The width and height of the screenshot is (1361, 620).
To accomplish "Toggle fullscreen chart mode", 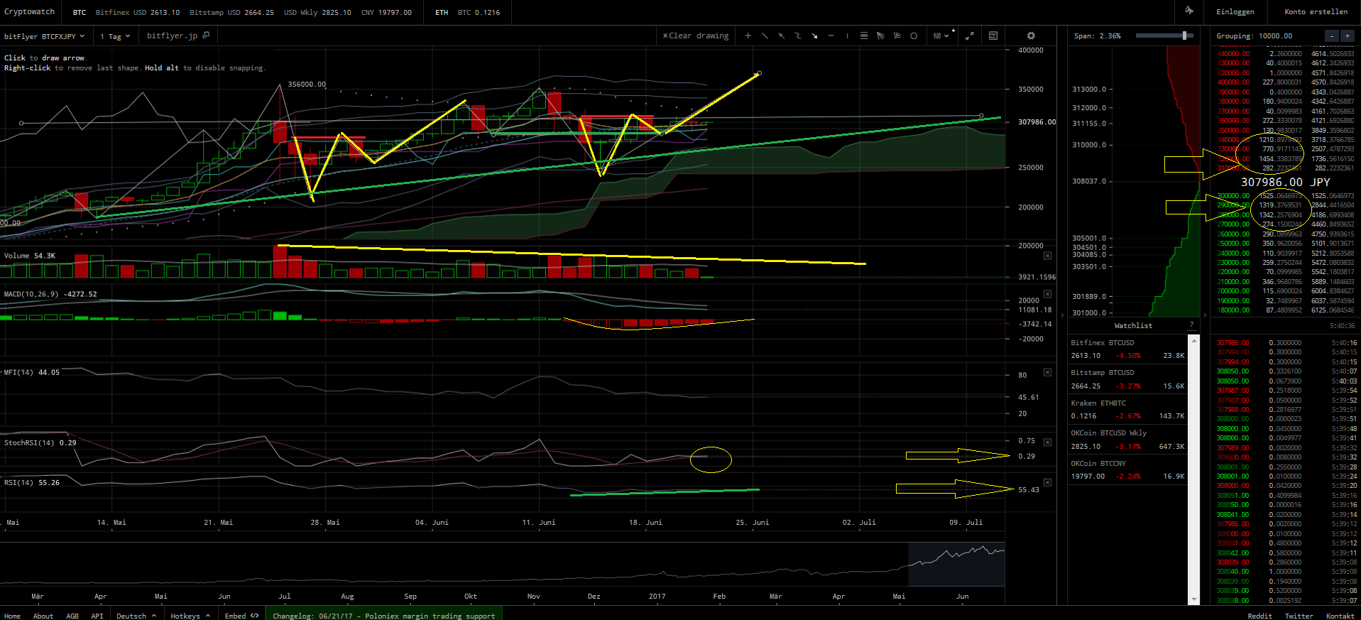I will tap(970, 36).
